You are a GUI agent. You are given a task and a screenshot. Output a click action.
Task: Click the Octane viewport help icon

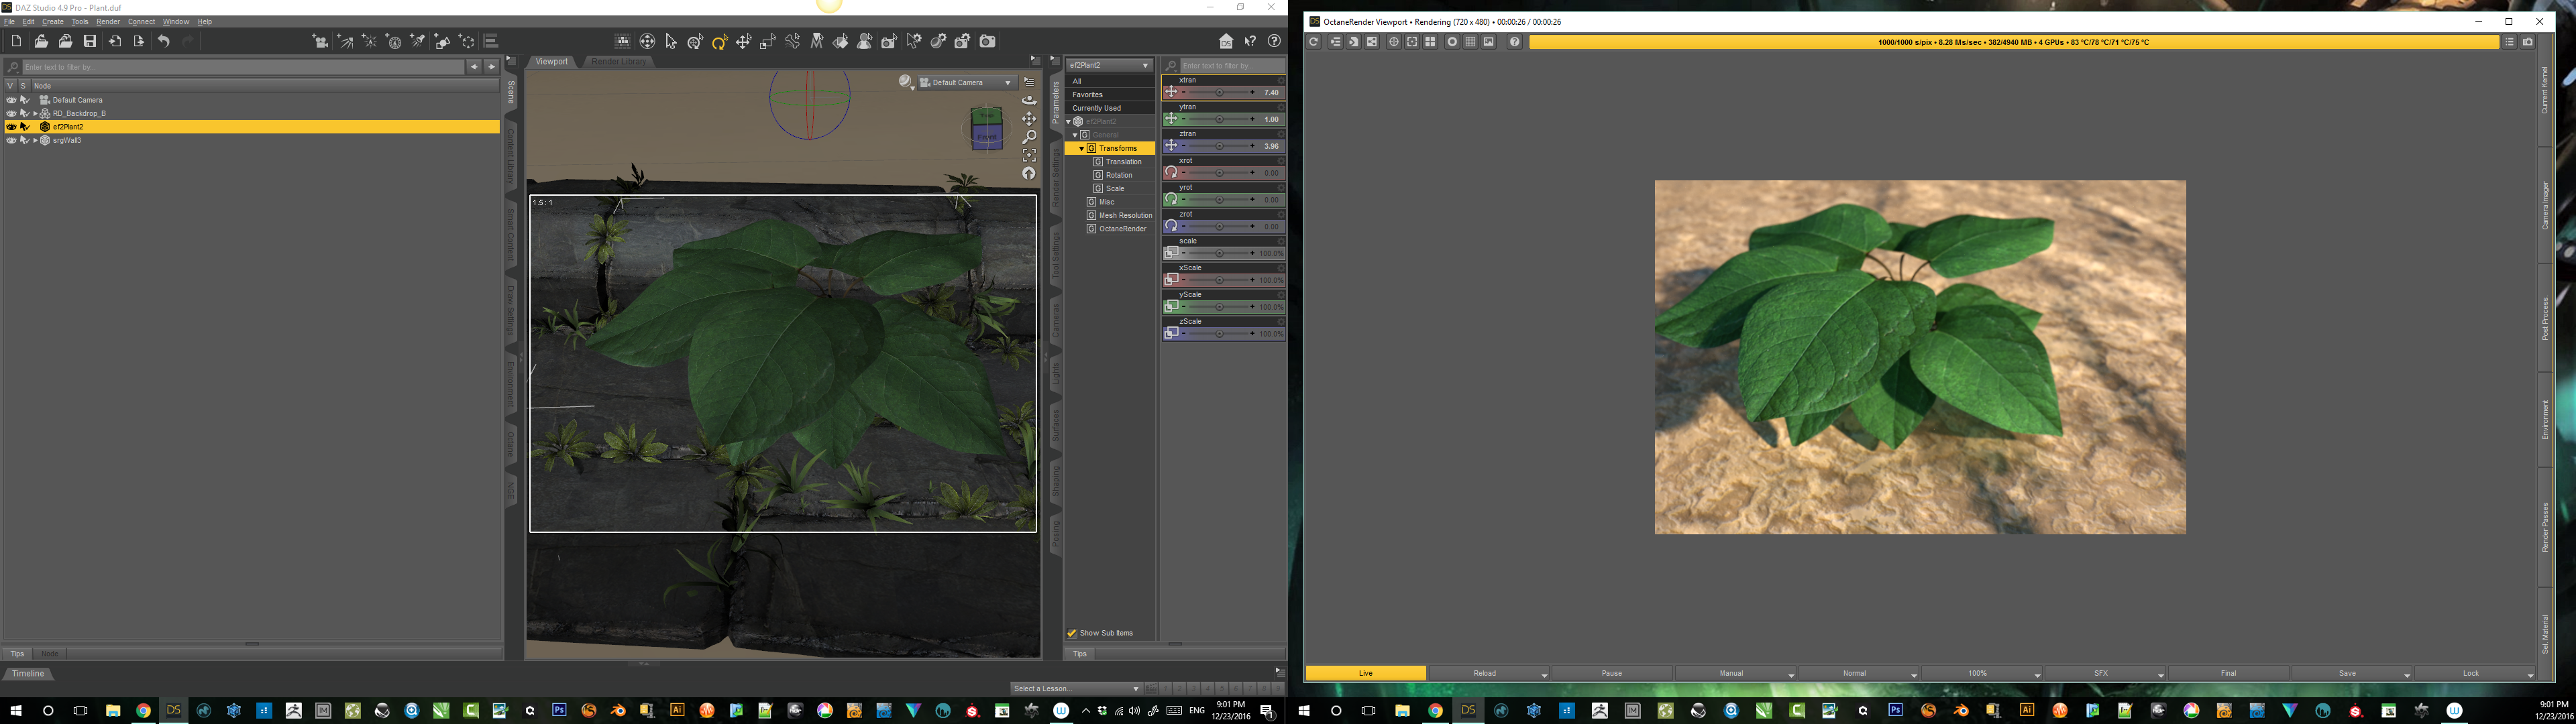click(1514, 42)
